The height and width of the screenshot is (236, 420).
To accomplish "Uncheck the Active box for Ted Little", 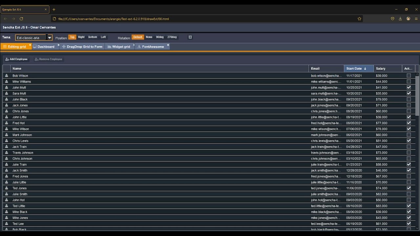I will (x=409, y=206).
